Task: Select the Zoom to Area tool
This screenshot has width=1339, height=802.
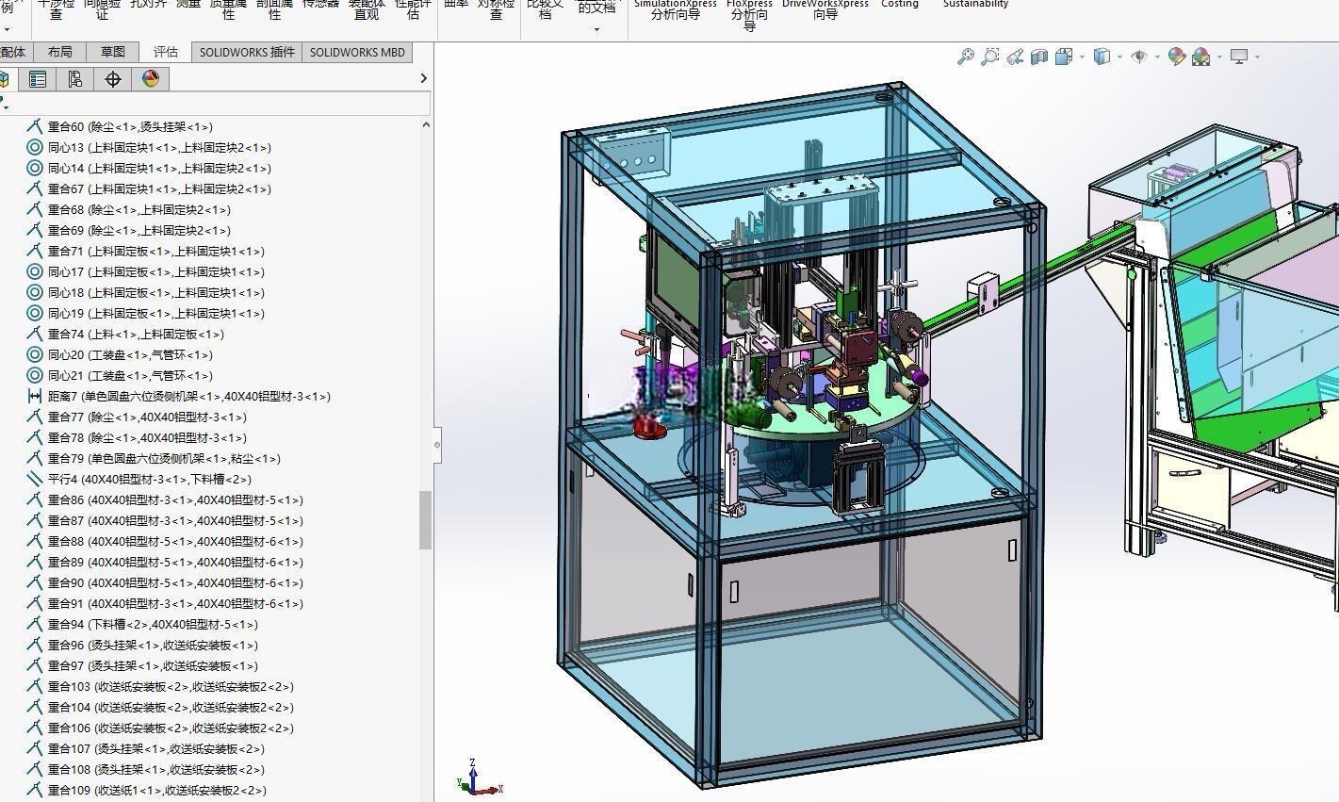Action: point(989,57)
